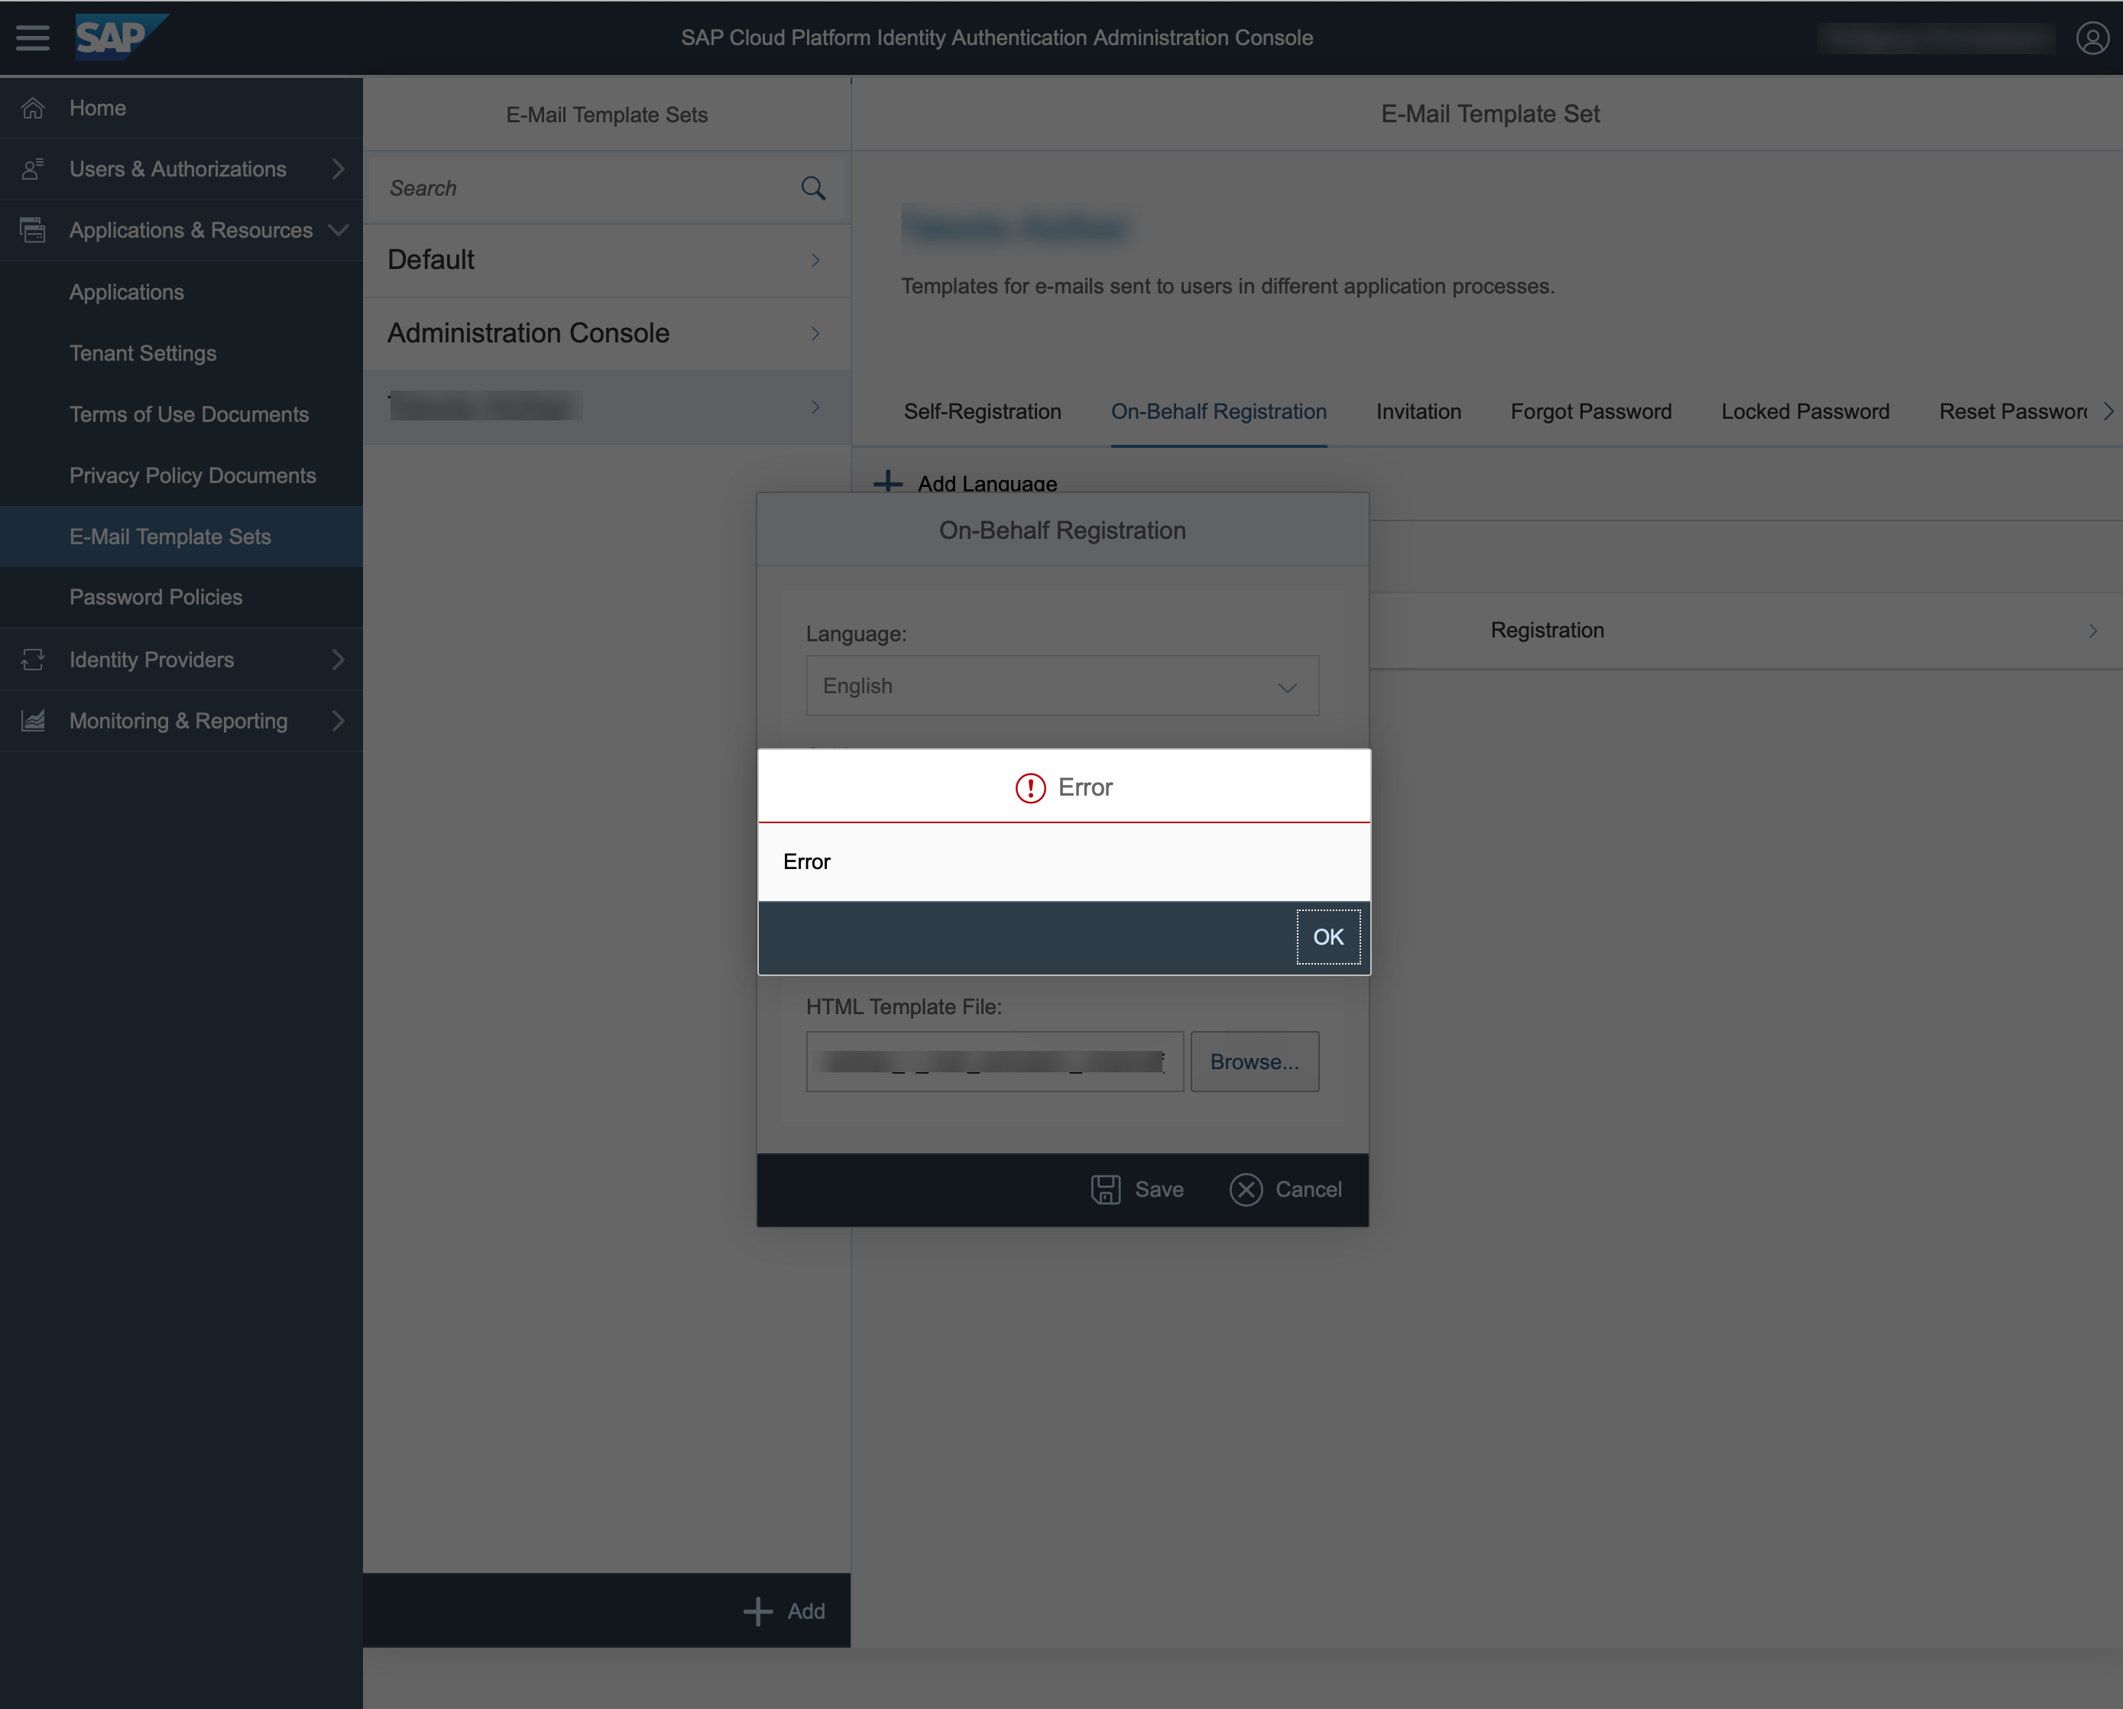This screenshot has width=2123, height=1709.
Task: Show more tabs with overflow arrow
Action: 2107,412
